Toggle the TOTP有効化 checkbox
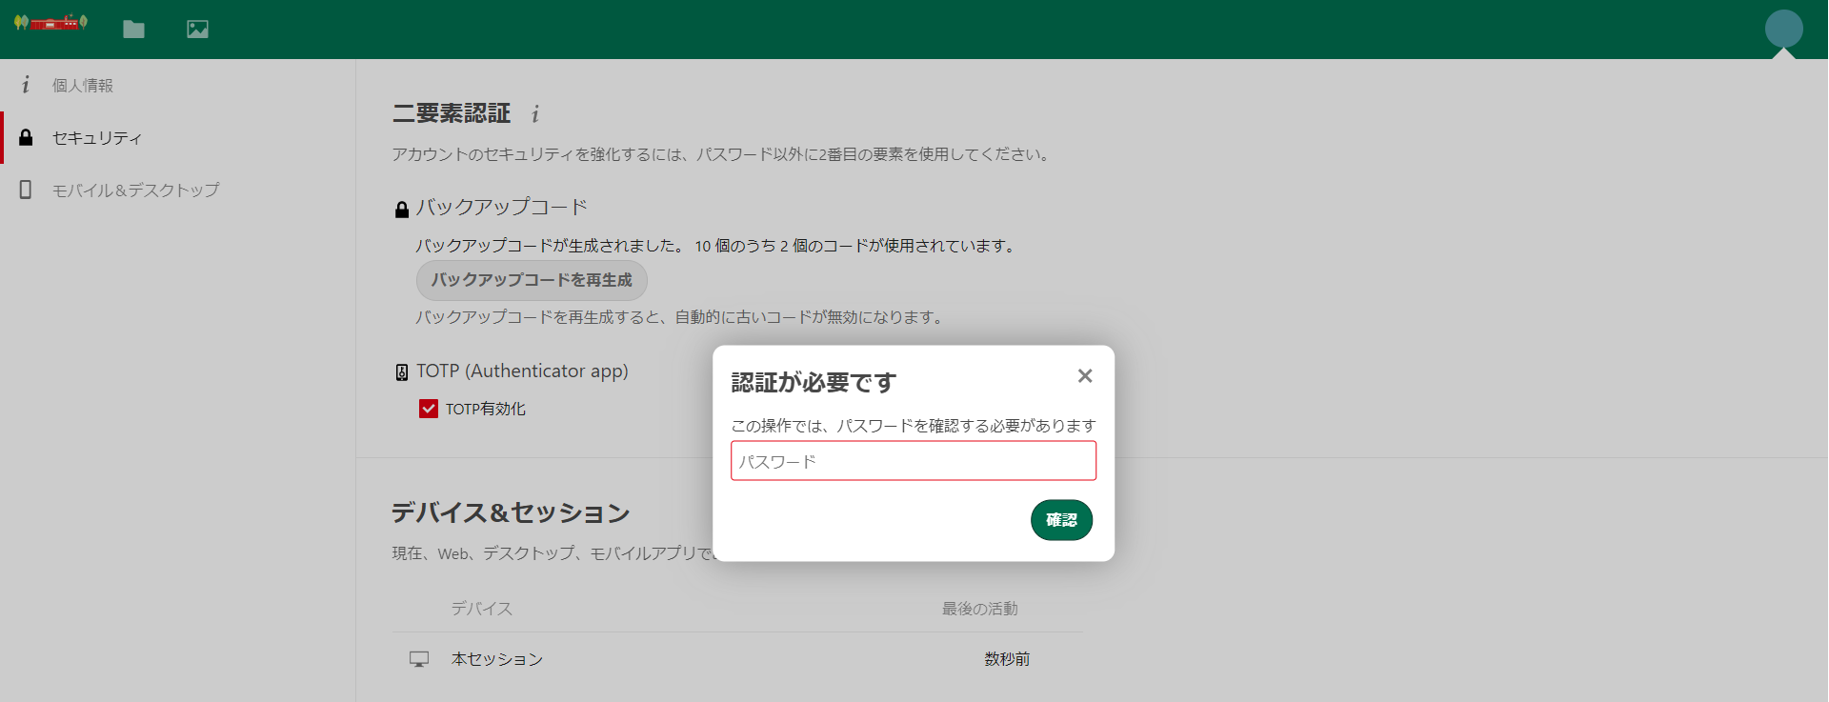Viewport: 1829px width, 702px height. (429, 409)
